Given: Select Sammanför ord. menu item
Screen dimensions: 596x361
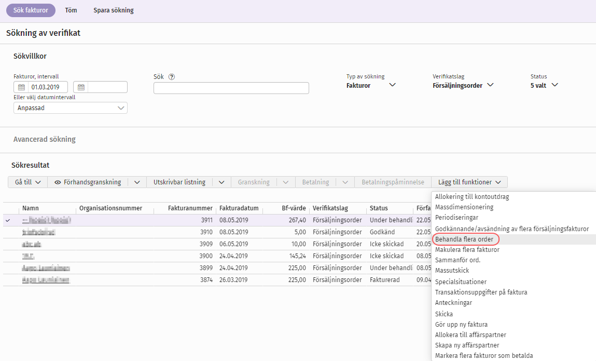Looking at the screenshot, I should tap(458, 260).
